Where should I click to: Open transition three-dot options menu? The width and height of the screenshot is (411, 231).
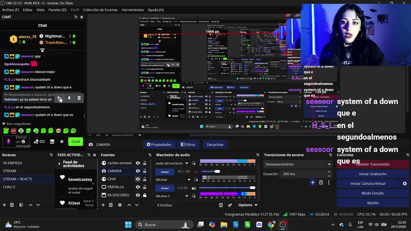328,183
